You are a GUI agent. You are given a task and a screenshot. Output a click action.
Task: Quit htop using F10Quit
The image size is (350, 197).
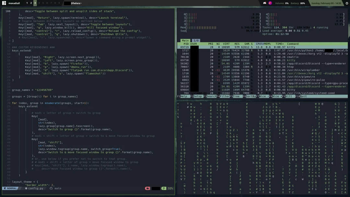[x=300, y=96]
